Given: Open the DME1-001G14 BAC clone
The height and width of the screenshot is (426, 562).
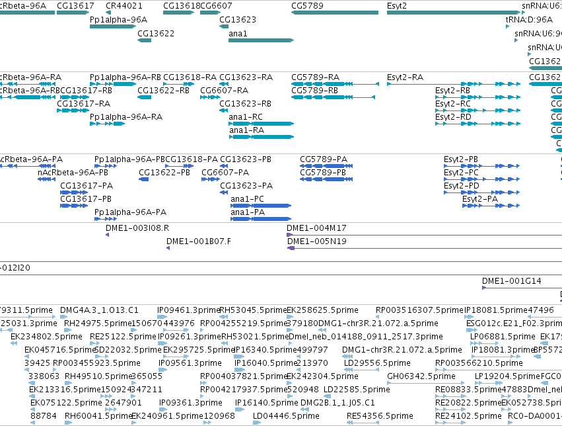Looking at the screenshot, I should [x=522, y=288].
